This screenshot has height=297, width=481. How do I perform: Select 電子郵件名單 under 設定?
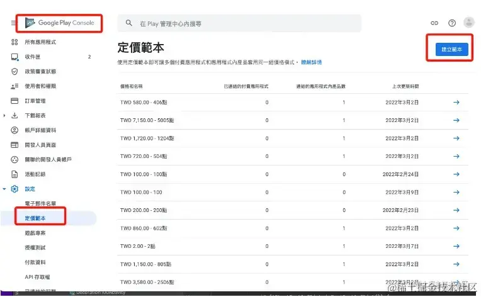point(40,203)
